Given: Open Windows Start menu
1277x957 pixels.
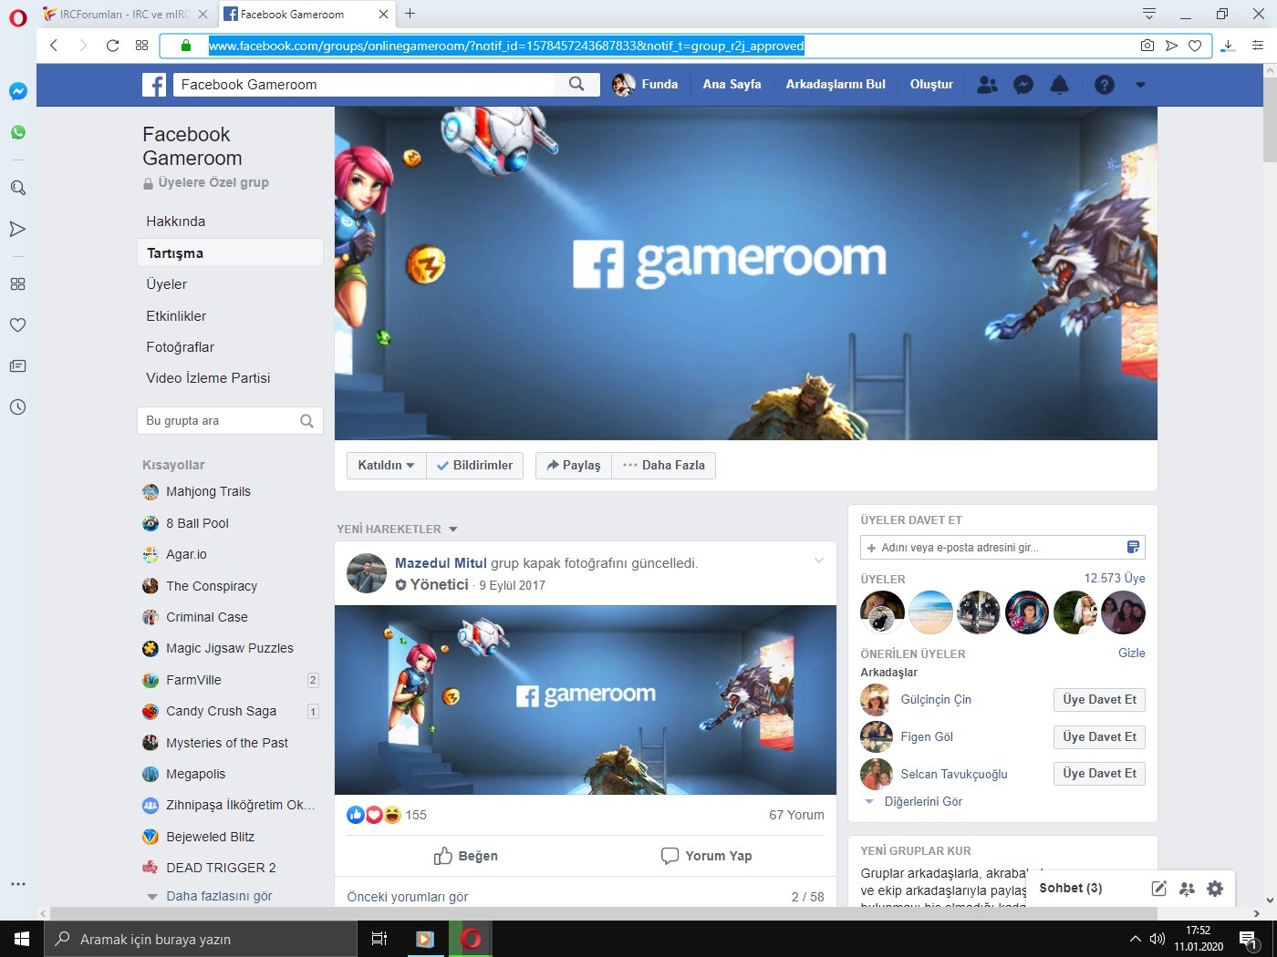Looking at the screenshot, I should click(22, 939).
